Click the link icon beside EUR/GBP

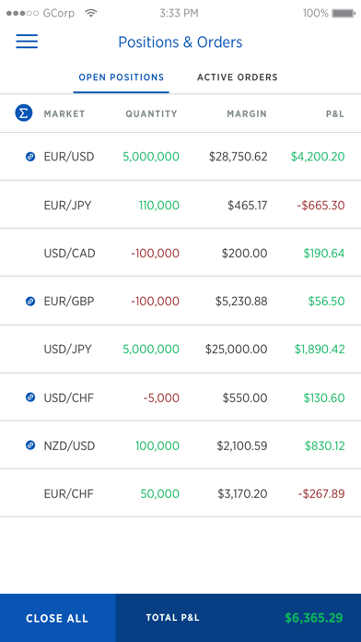click(x=30, y=302)
